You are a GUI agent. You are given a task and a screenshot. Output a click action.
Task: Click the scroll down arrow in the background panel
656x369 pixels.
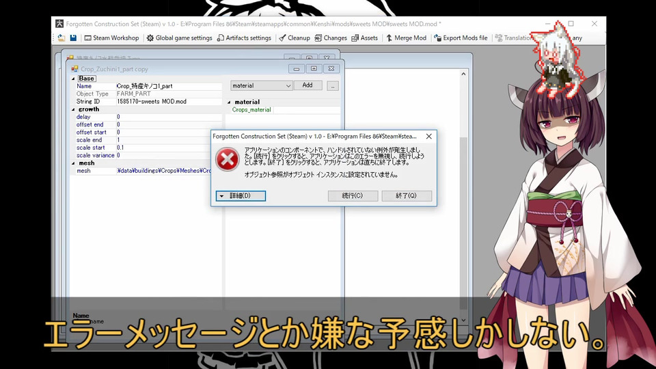coord(463,320)
